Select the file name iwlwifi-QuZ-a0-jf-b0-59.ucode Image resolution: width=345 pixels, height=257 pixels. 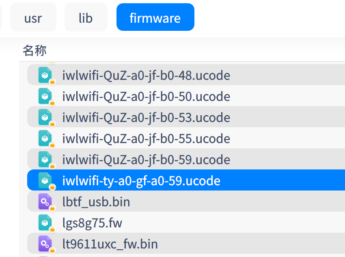pos(146,160)
